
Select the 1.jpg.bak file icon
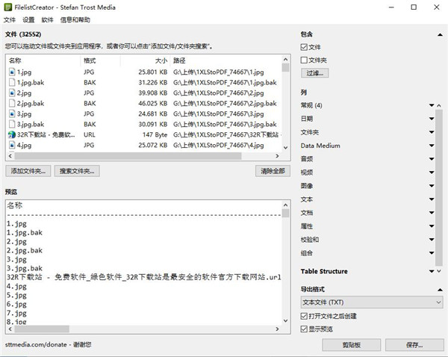pyautogui.click(x=12, y=82)
